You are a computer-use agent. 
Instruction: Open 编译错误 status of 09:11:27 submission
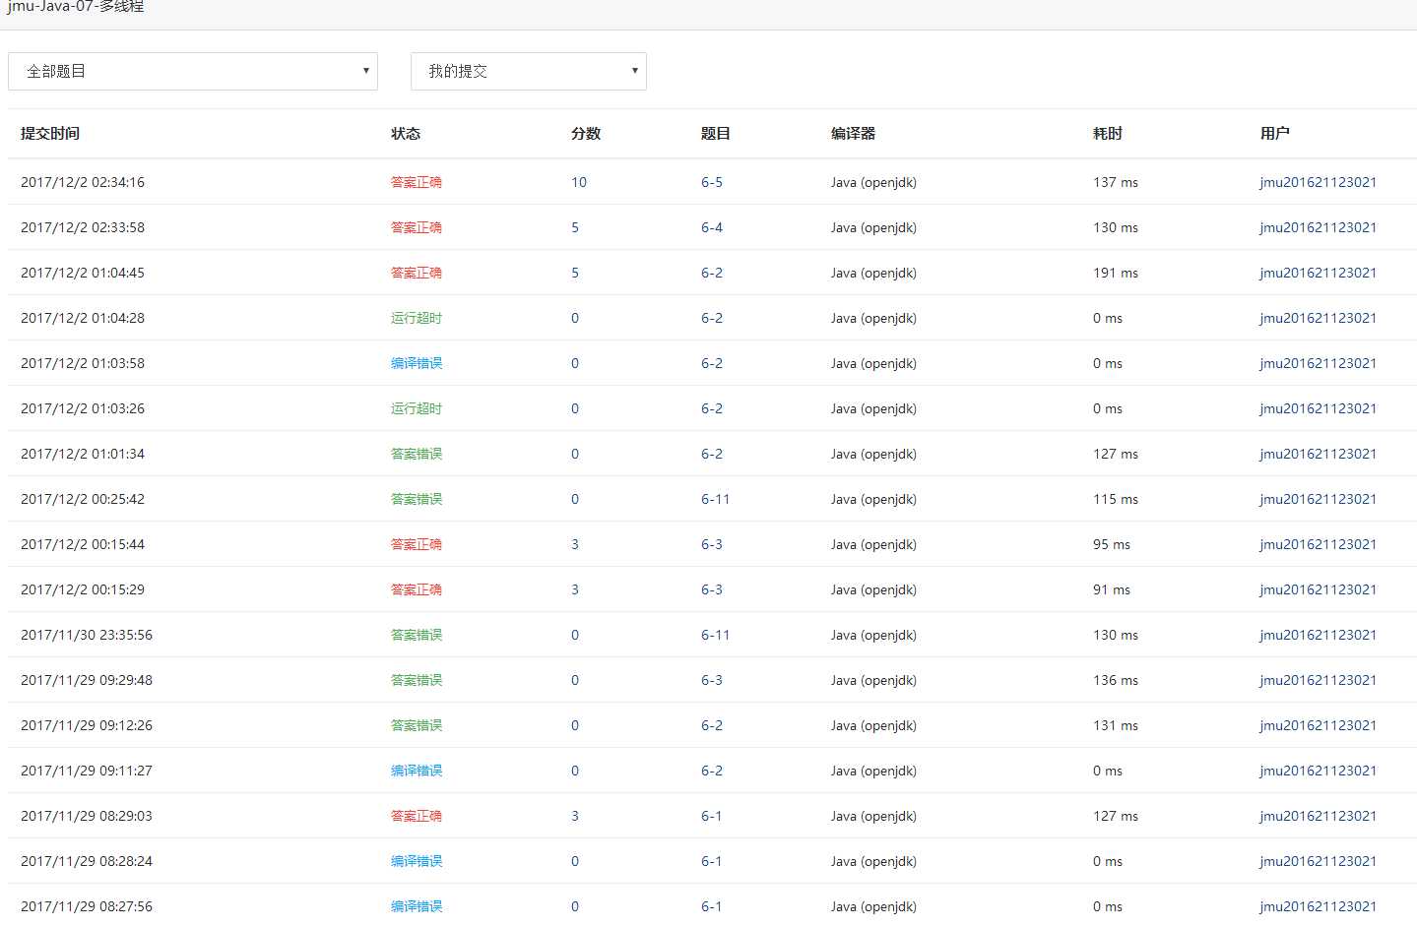tap(417, 771)
